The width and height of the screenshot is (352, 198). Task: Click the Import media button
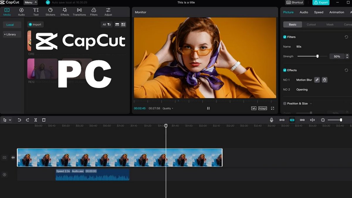35,24
